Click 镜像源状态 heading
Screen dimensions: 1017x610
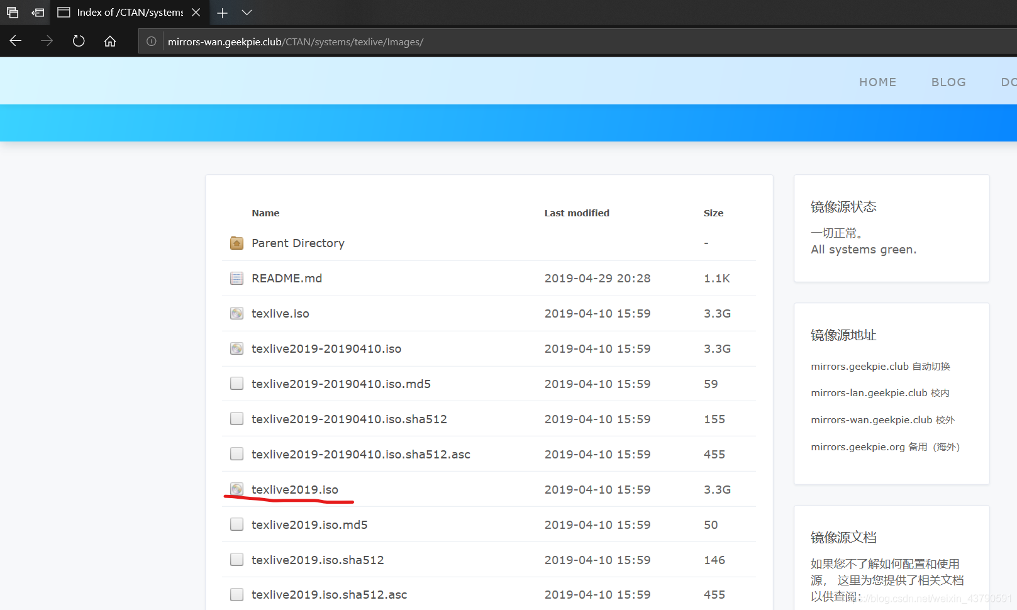click(843, 206)
